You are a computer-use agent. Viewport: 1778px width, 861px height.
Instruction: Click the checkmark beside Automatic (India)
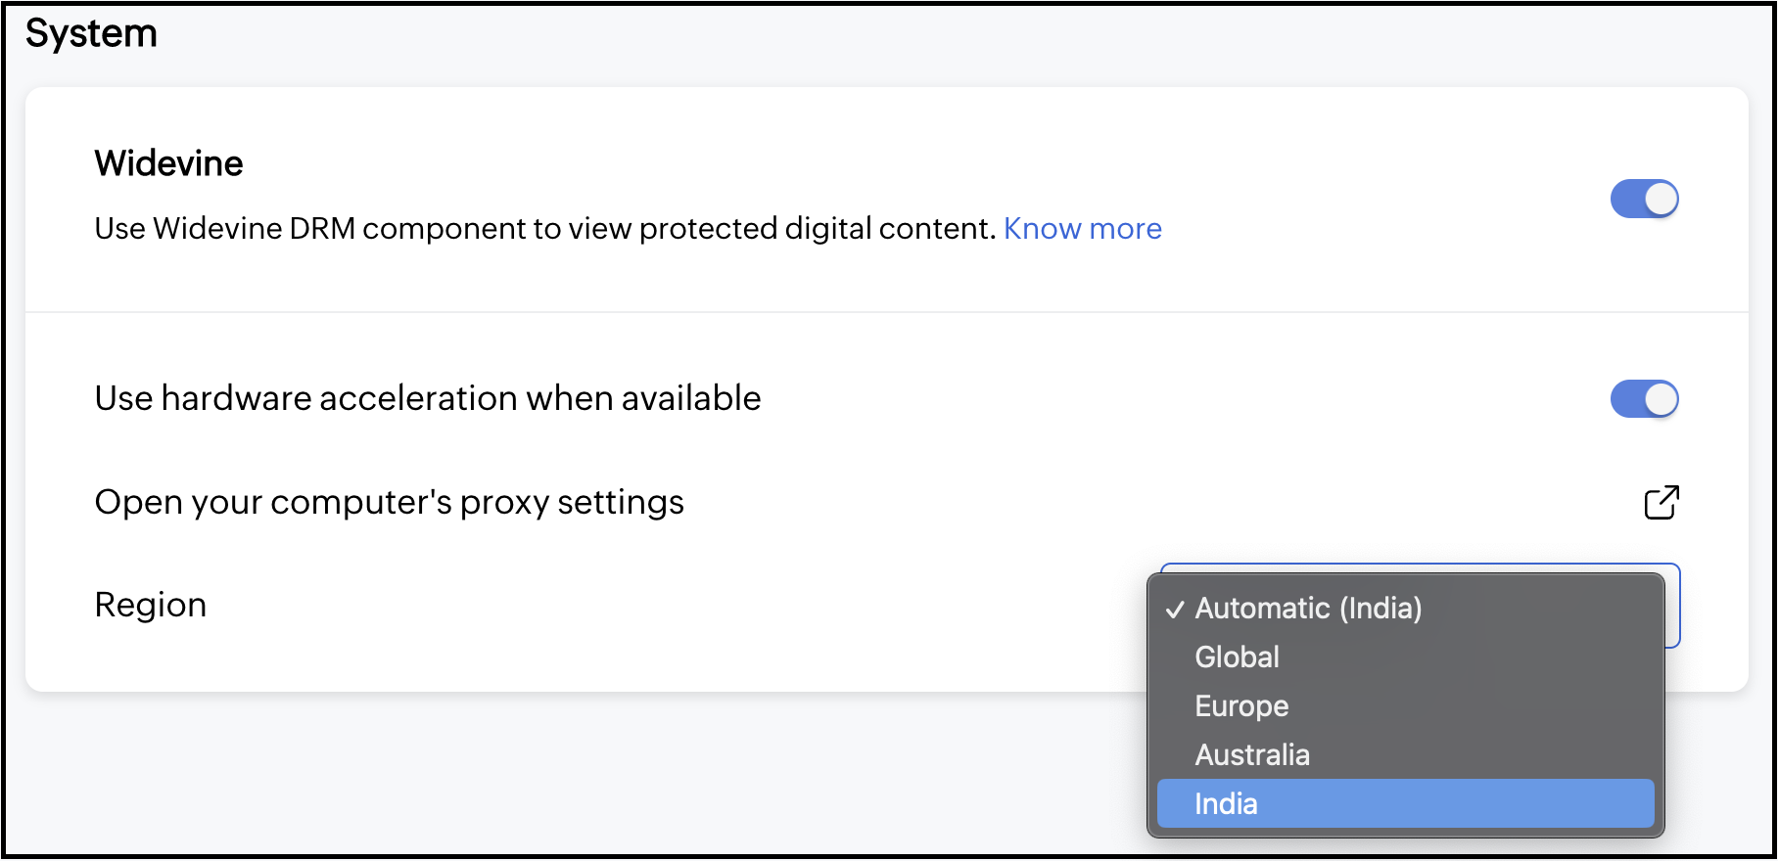click(1175, 610)
